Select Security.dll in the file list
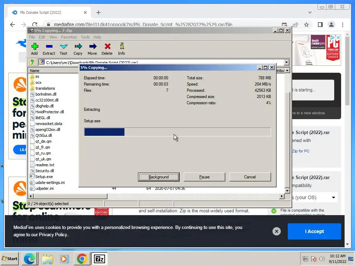Screen dimensions: 355x266 point(45,171)
